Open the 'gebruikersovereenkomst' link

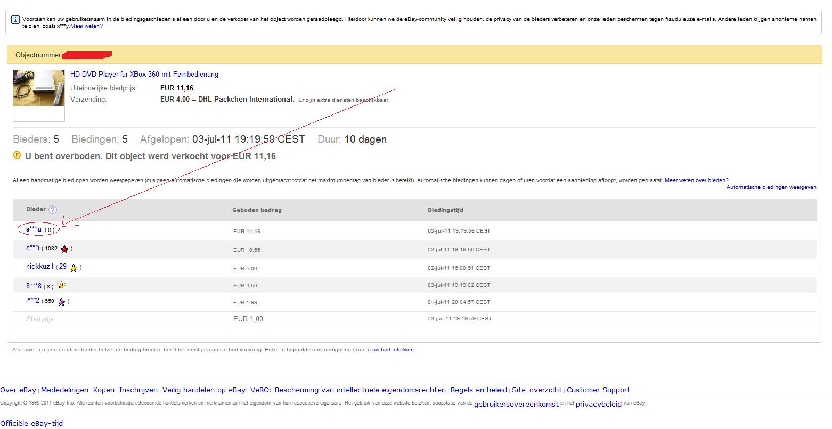[x=516, y=405]
